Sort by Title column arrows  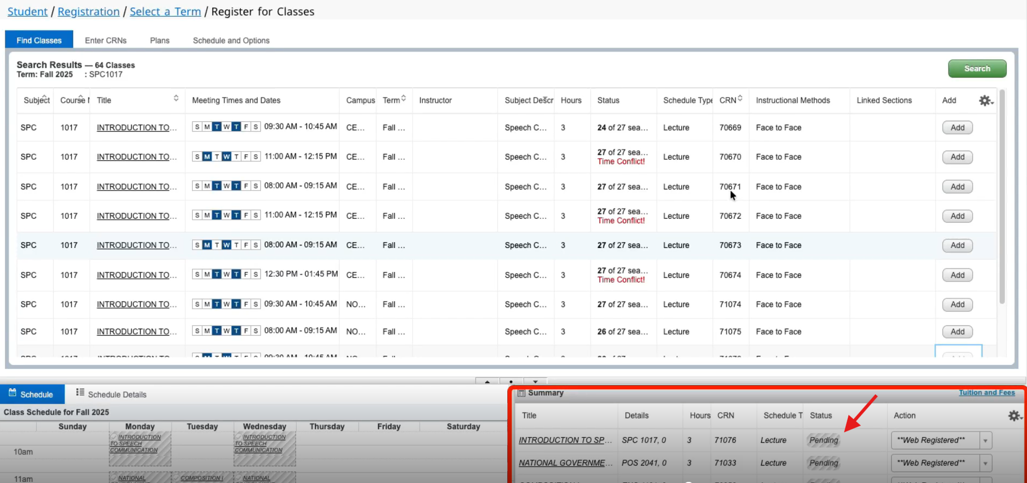(176, 98)
